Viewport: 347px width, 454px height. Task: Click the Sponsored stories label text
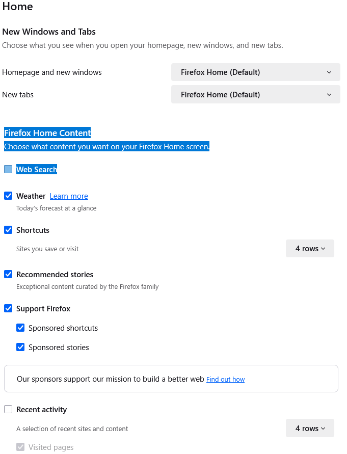point(59,348)
